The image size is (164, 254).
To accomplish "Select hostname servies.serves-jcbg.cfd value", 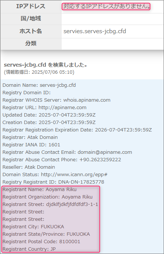I will coord(95,31).
